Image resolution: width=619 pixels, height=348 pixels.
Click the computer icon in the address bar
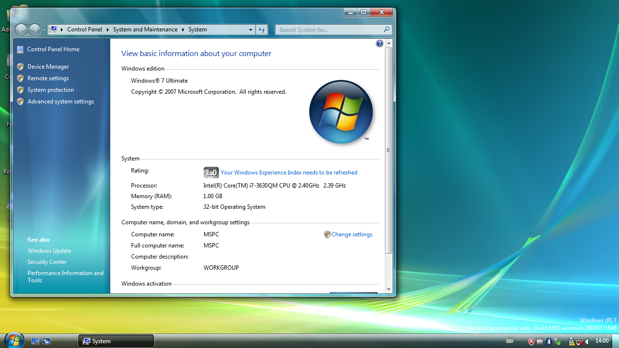54,29
